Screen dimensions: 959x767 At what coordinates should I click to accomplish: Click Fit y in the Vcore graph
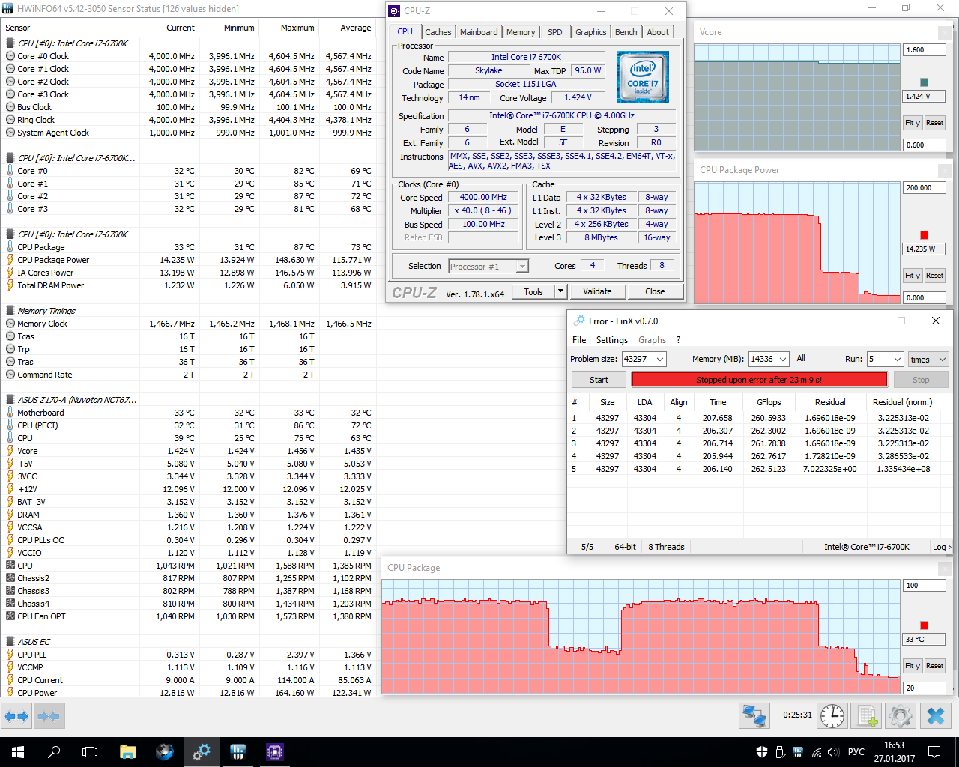coord(912,123)
